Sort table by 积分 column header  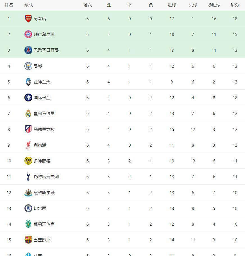(x=235, y=5)
